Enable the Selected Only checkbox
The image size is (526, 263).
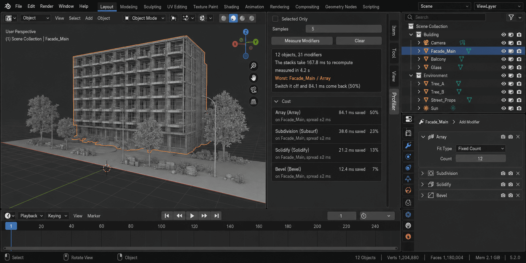(x=275, y=19)
